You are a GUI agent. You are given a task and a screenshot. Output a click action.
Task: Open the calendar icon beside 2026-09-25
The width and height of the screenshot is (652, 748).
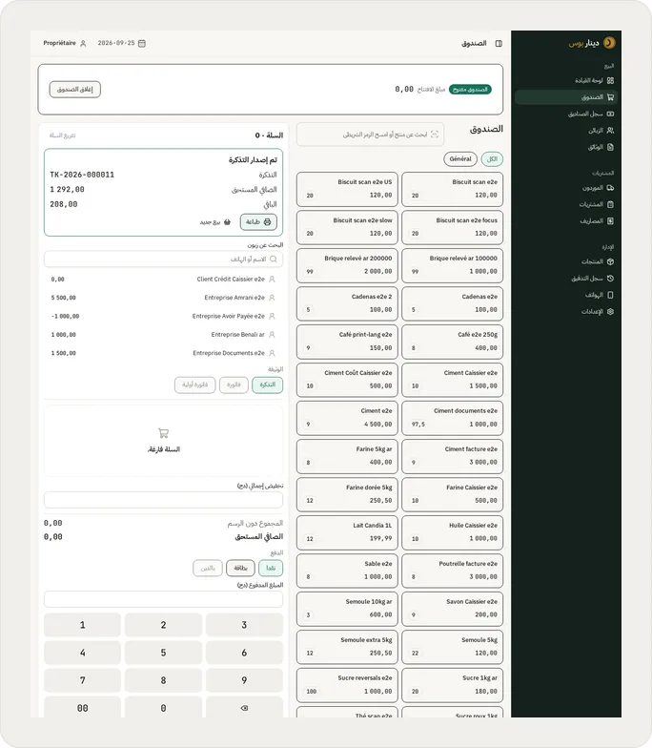point(141,44)
